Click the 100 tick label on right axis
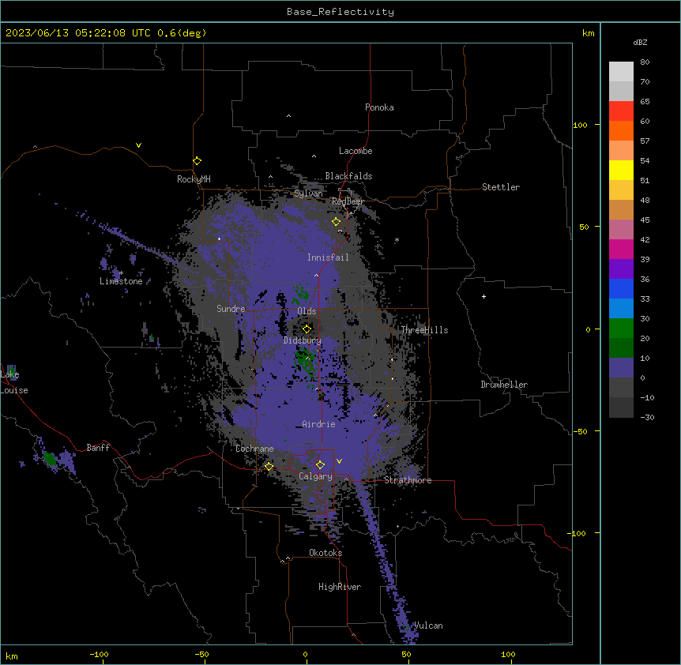The width and height of the screenshot is (681, 665). click(x=580, y=125)
